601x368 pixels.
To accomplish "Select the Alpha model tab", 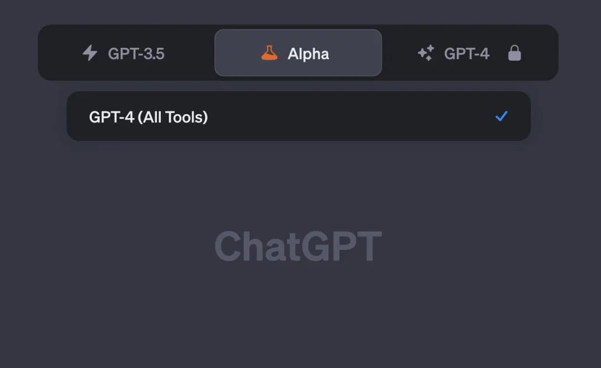I will point(298,53).
